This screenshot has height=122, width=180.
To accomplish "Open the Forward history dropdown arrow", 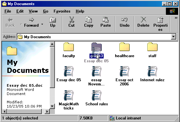I will pyautogui.click(x=42, y=24).
